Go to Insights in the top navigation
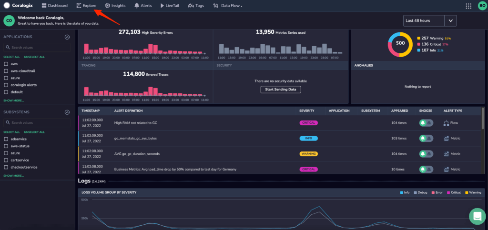This screenshot has width=488, height=230. [115, 6]
